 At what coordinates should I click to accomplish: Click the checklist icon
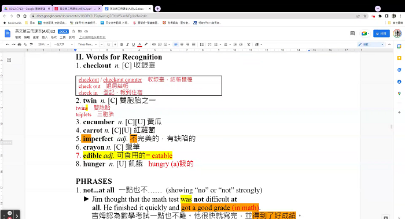tap(209, 44)
